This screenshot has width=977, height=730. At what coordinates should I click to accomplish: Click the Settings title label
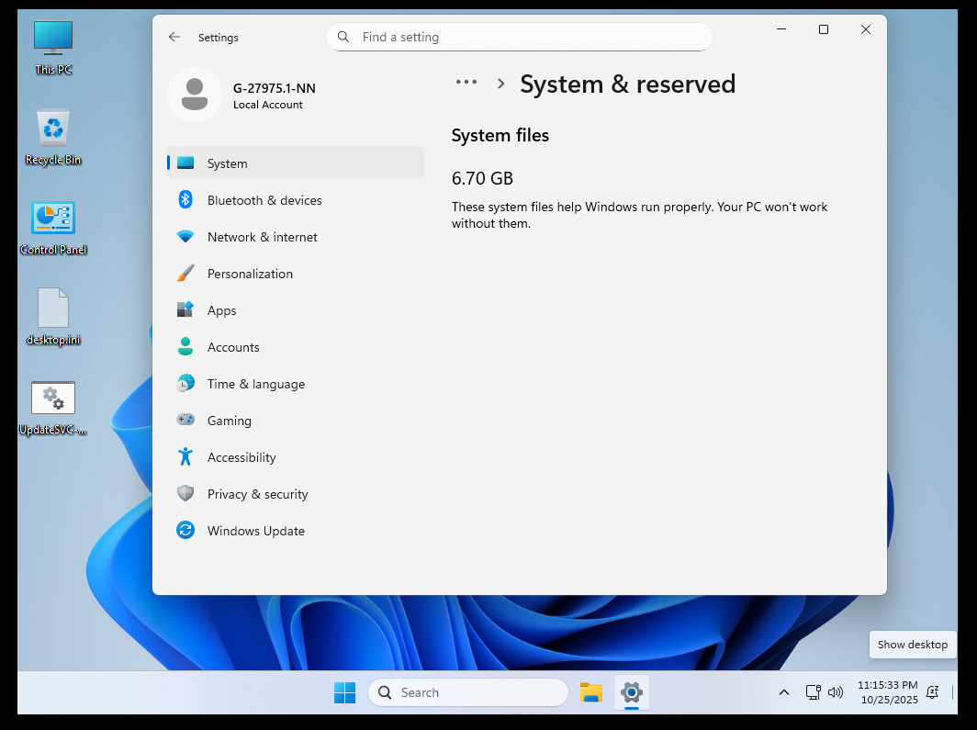click(x=219, y=38)
